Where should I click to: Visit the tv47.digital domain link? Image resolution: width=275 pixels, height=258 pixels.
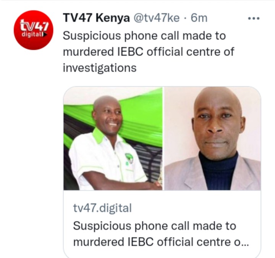click(102, 208)
